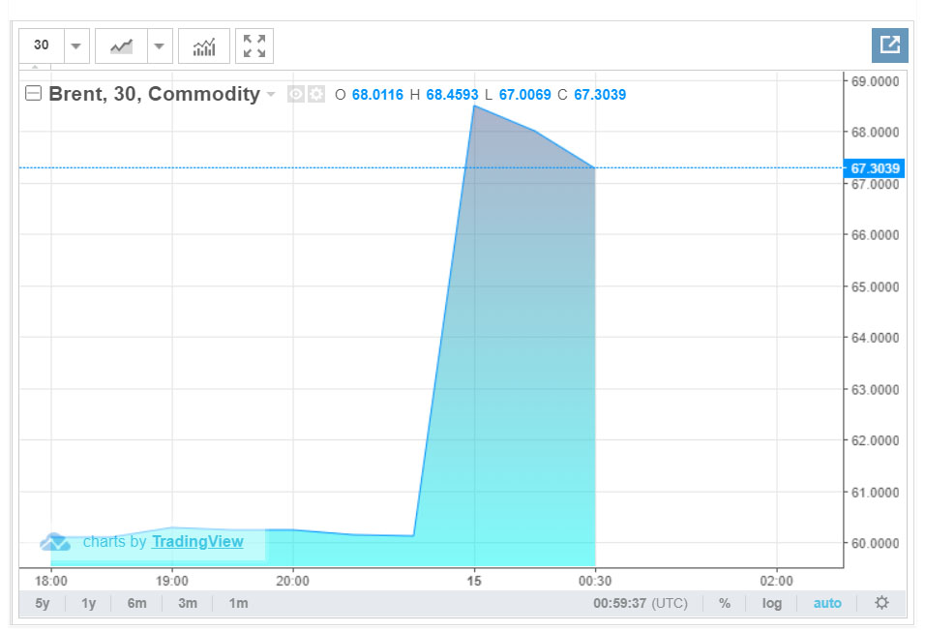Toggle auto scale option
The image size is (925, 632).
(x=827, y=603)
